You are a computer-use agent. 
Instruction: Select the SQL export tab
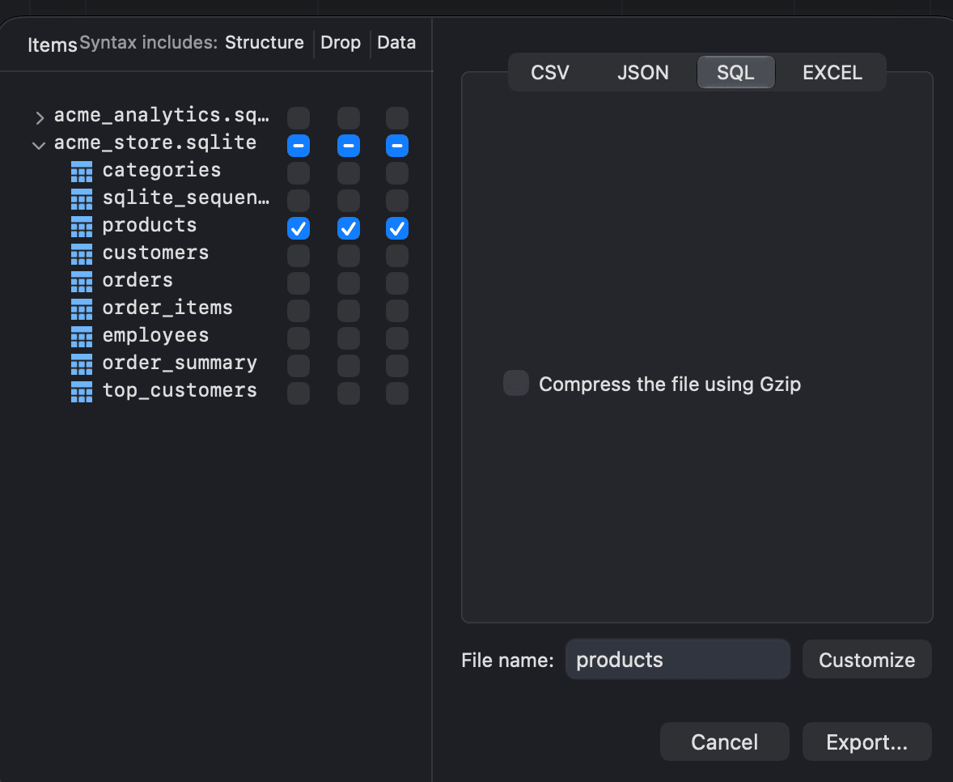(x=735, y=72)
